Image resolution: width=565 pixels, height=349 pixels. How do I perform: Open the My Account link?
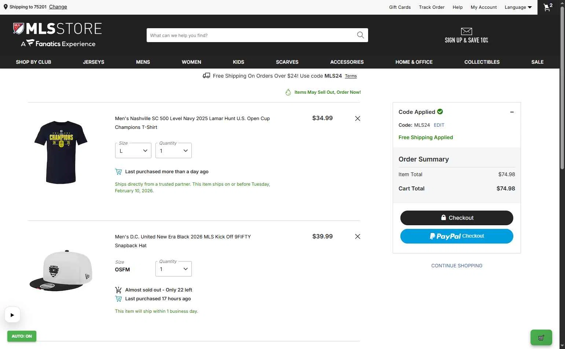[484, 7]
